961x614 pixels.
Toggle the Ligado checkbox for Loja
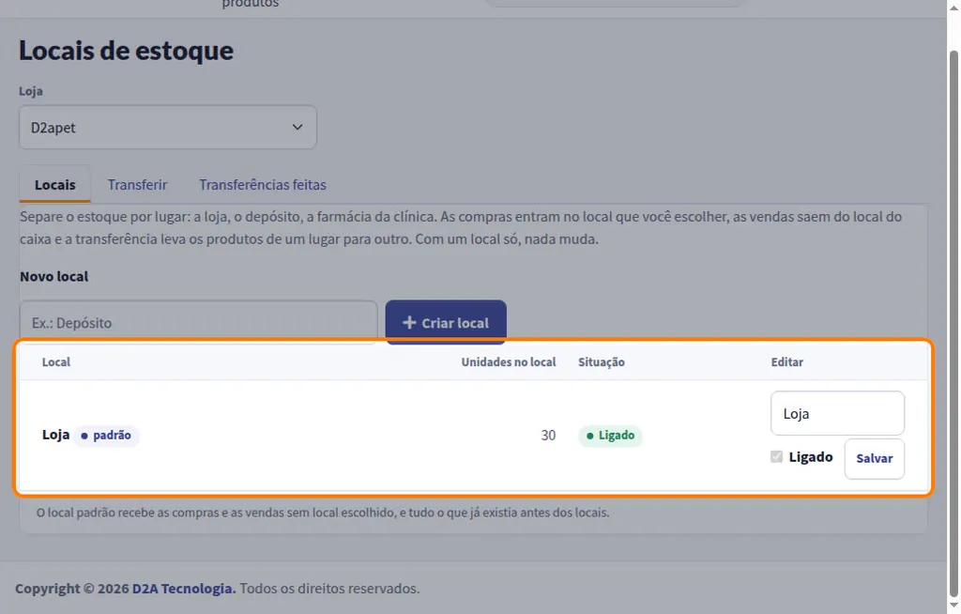coord(776,457)
